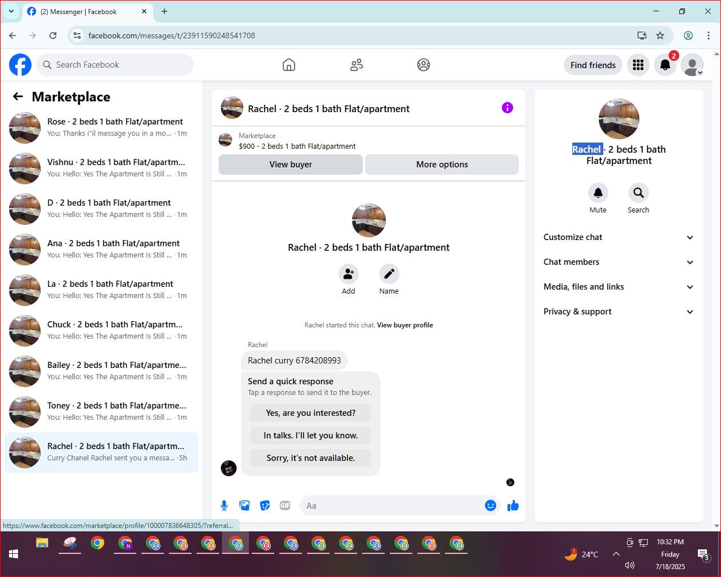Open Facebook home via the logo
This screenshot has width=721, height=577.
20,65
